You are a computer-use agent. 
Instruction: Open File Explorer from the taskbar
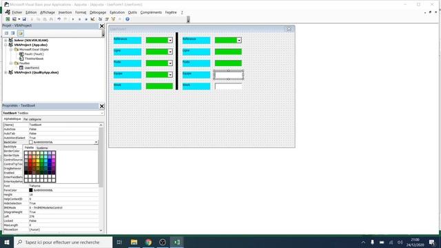point(134,242)
